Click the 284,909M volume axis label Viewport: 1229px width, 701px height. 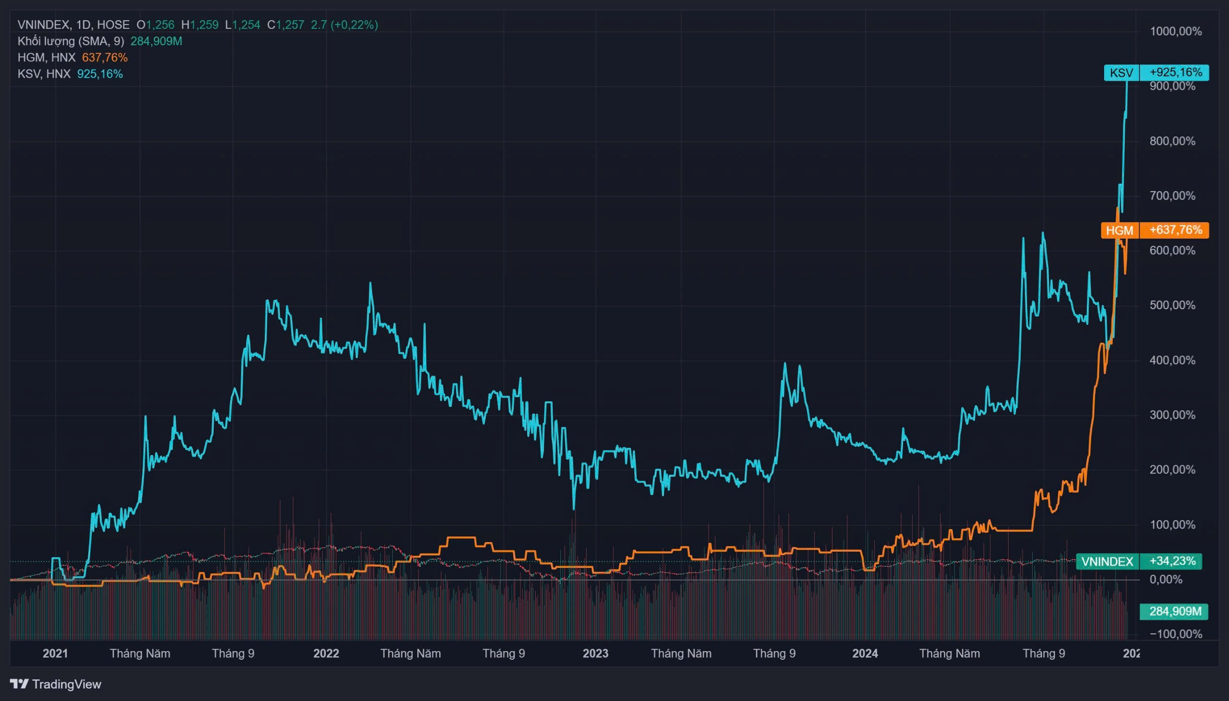(x=1175, y=611)
